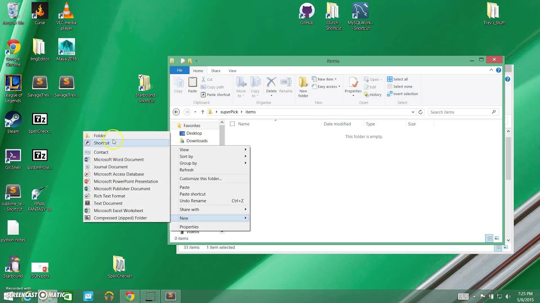Screen dimensions: 540x303
Task: Open Sublime Text from the taskbar
Action: [x=170, y=296]
